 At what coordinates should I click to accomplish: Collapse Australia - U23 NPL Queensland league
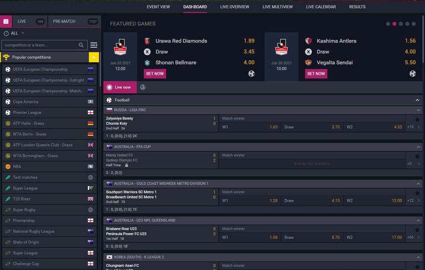pyautogui.click(x=418, y=220)
